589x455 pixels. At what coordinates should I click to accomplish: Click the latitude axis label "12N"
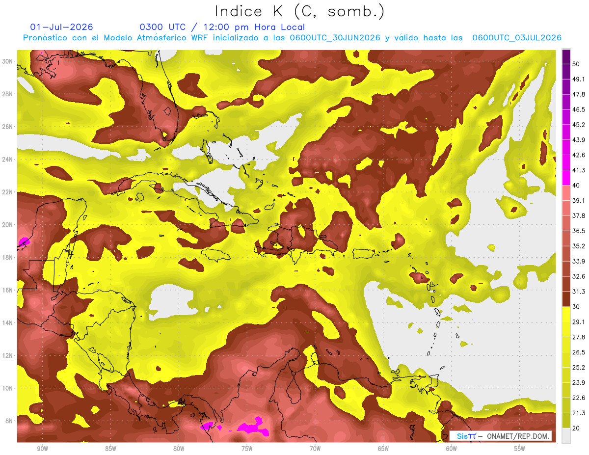[7, 355]
